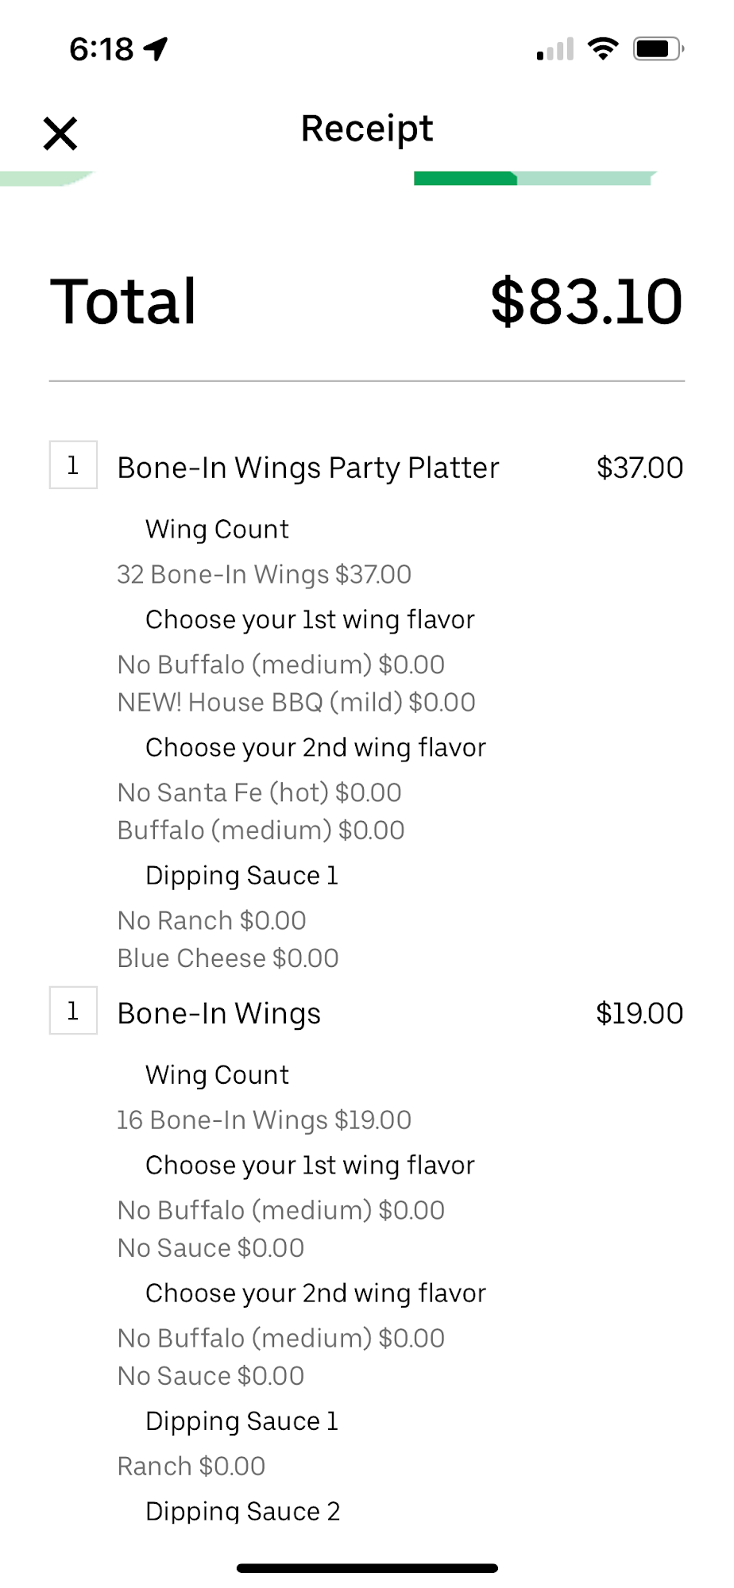Tap the cellular signal bars icon
The height and width of the screenshot is (1588, 734).
click(x=555, y=50)
